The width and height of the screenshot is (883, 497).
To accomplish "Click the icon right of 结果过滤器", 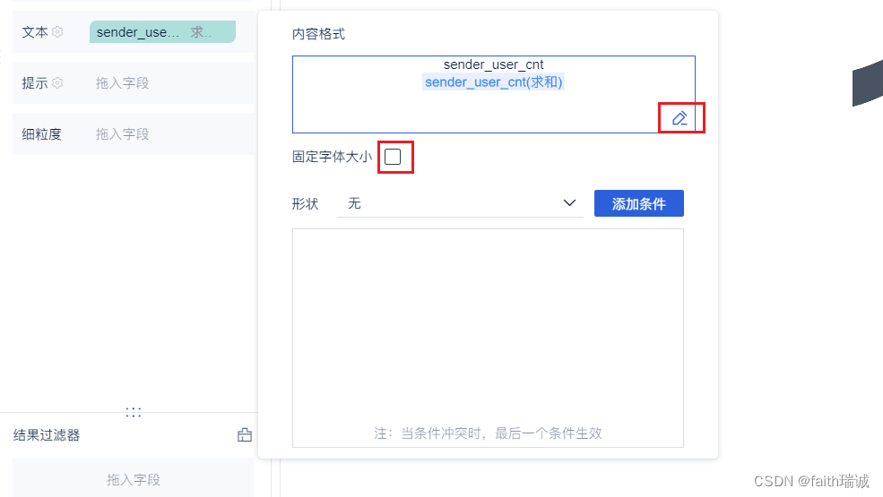I will pos(244,435).
